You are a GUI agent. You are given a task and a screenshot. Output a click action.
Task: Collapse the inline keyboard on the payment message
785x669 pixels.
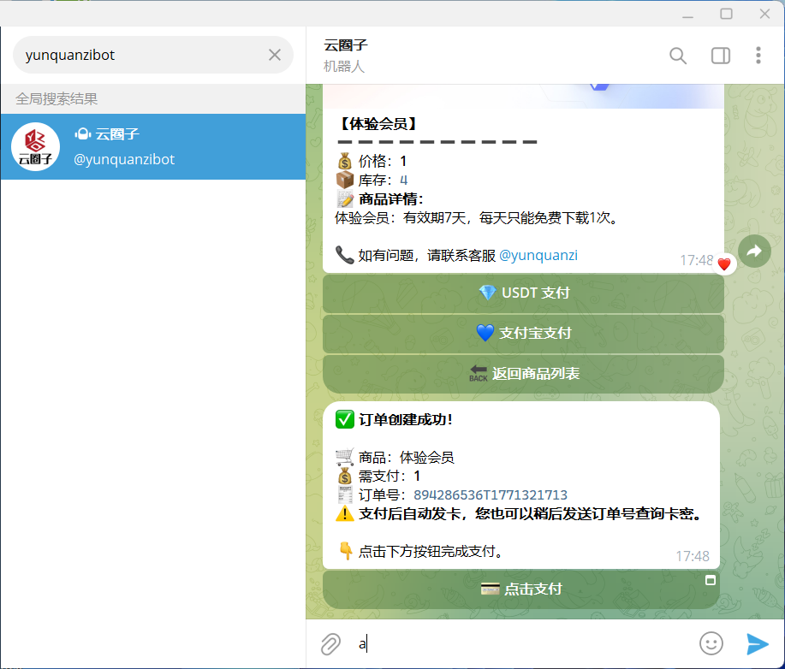pyautogui.click(x=711, y=581)
